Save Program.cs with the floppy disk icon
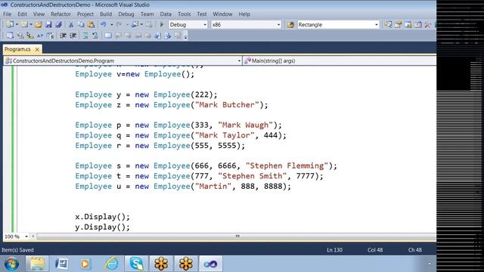The width and height of the screenshot is (484, 272). 48,25
